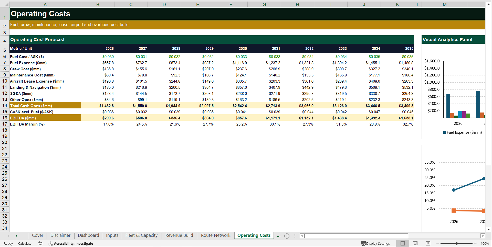This screenshot has width=492, height=247.
Task: Click horizontal scrollbar left arrow
Action: 302,236
